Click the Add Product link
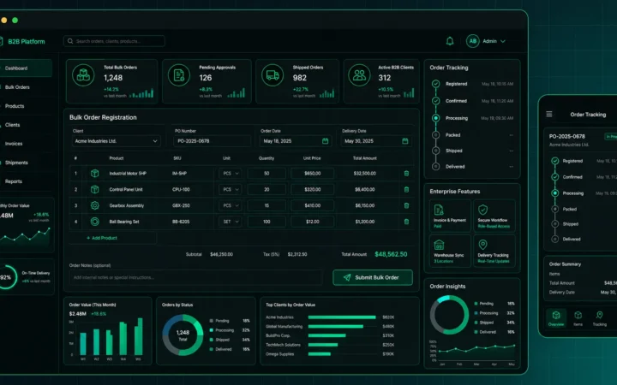Image resolution: width=617 pixels, height=385 pixels. tap(102, 238)
